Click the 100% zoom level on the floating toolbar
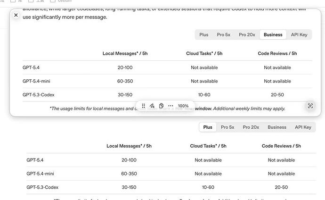 [x=183, y=106]
